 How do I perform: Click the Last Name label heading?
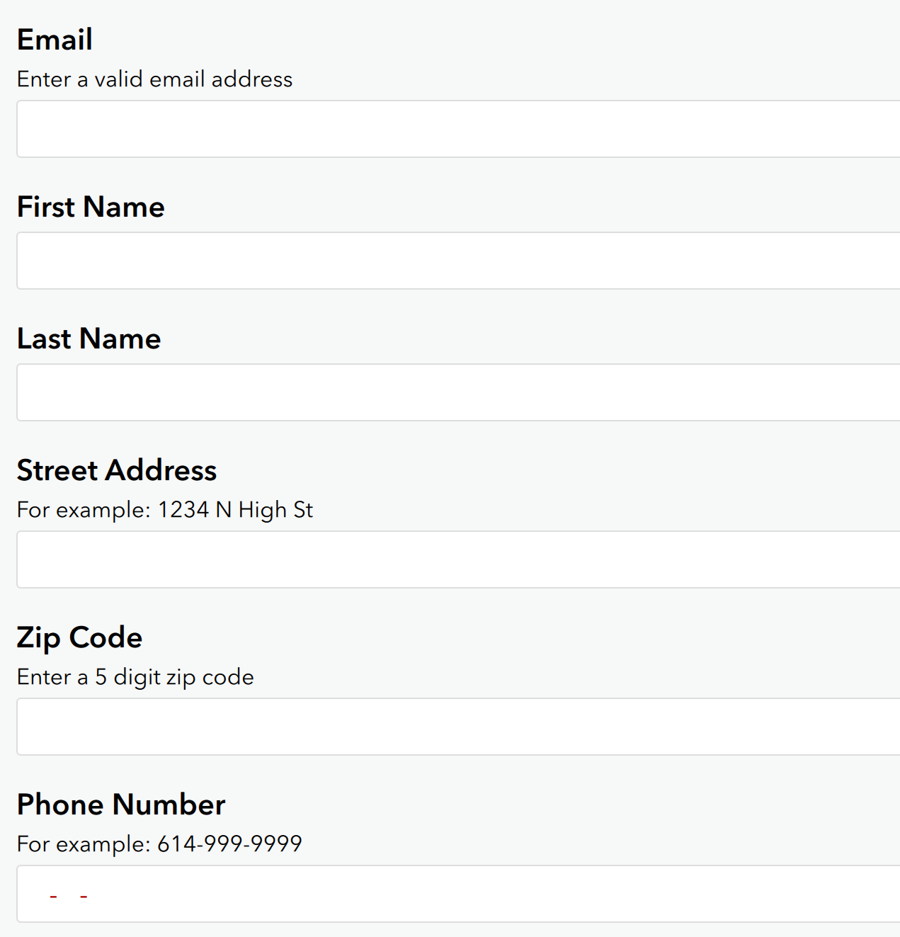click(x=89, y=339)
